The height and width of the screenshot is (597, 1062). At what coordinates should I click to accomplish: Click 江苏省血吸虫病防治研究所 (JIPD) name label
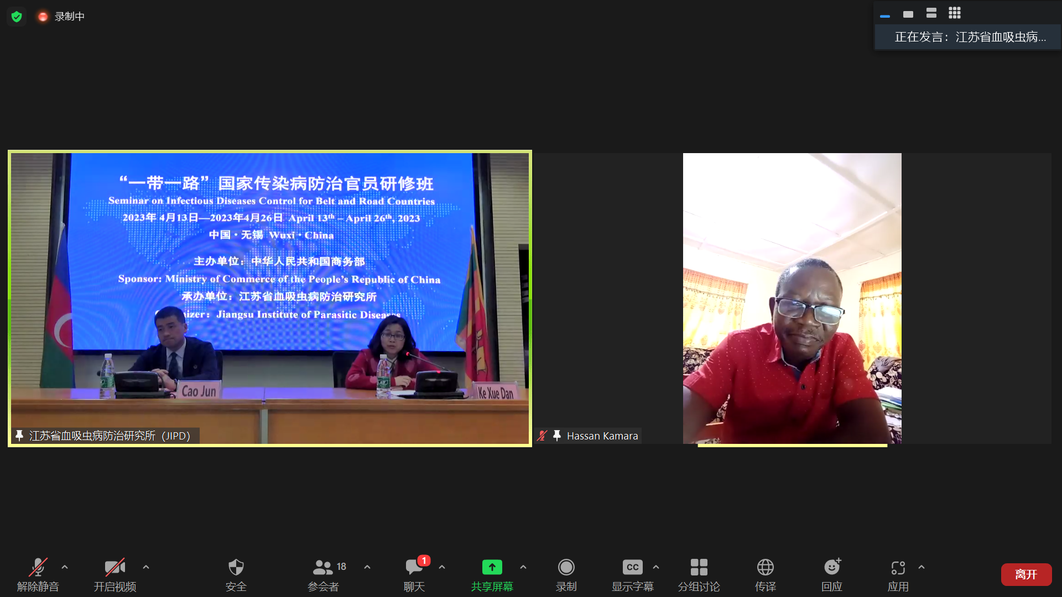[x=110, y=436]
